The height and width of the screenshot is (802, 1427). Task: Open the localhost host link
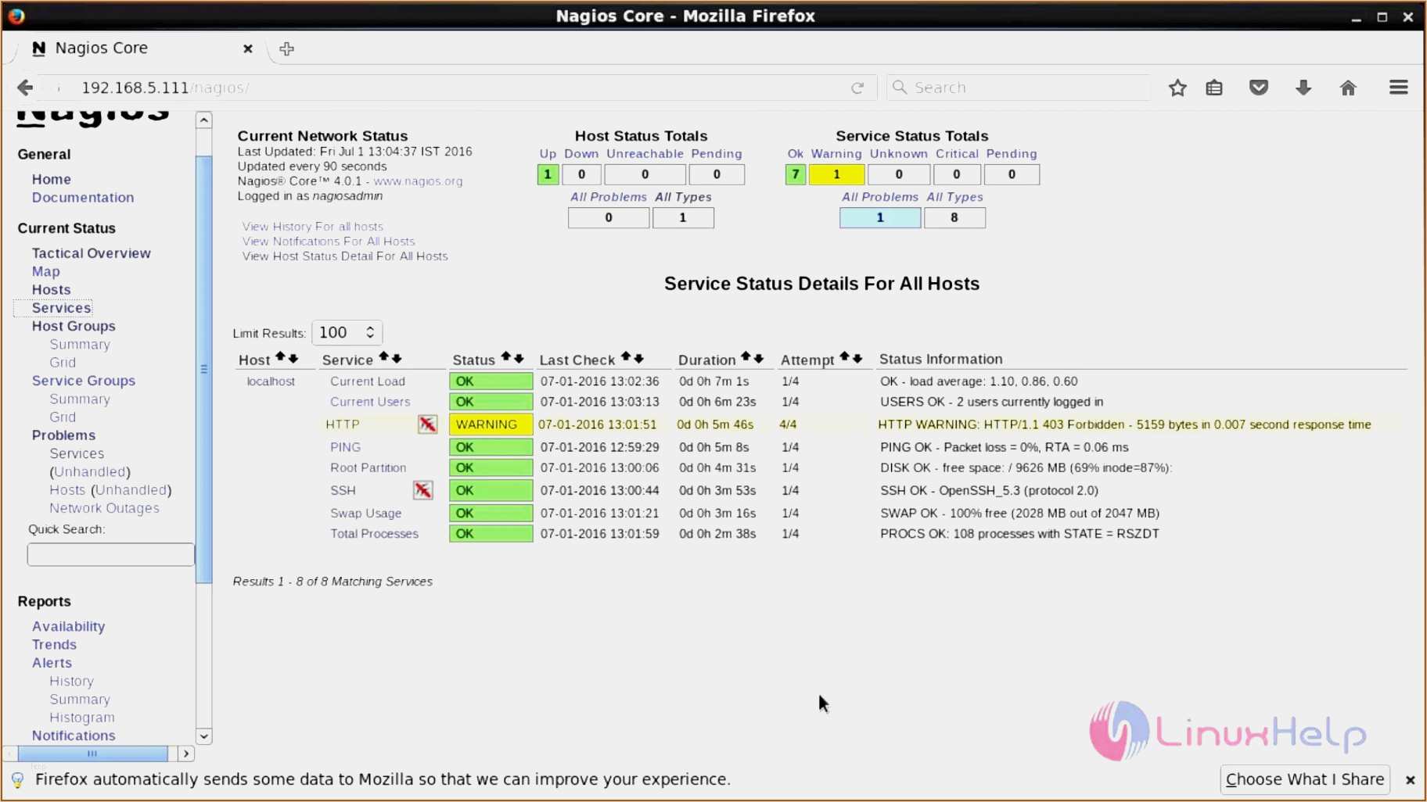(x=271, y=381)
